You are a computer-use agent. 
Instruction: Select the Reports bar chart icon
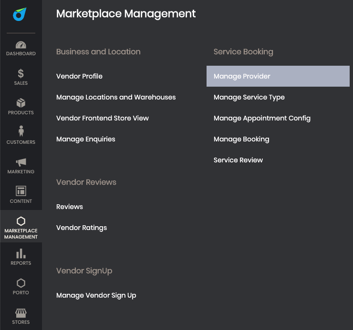[x=21, y=254]
